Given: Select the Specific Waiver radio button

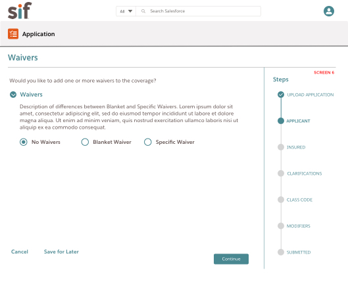Looking at the screenshot, I should [x=148, y=142].
